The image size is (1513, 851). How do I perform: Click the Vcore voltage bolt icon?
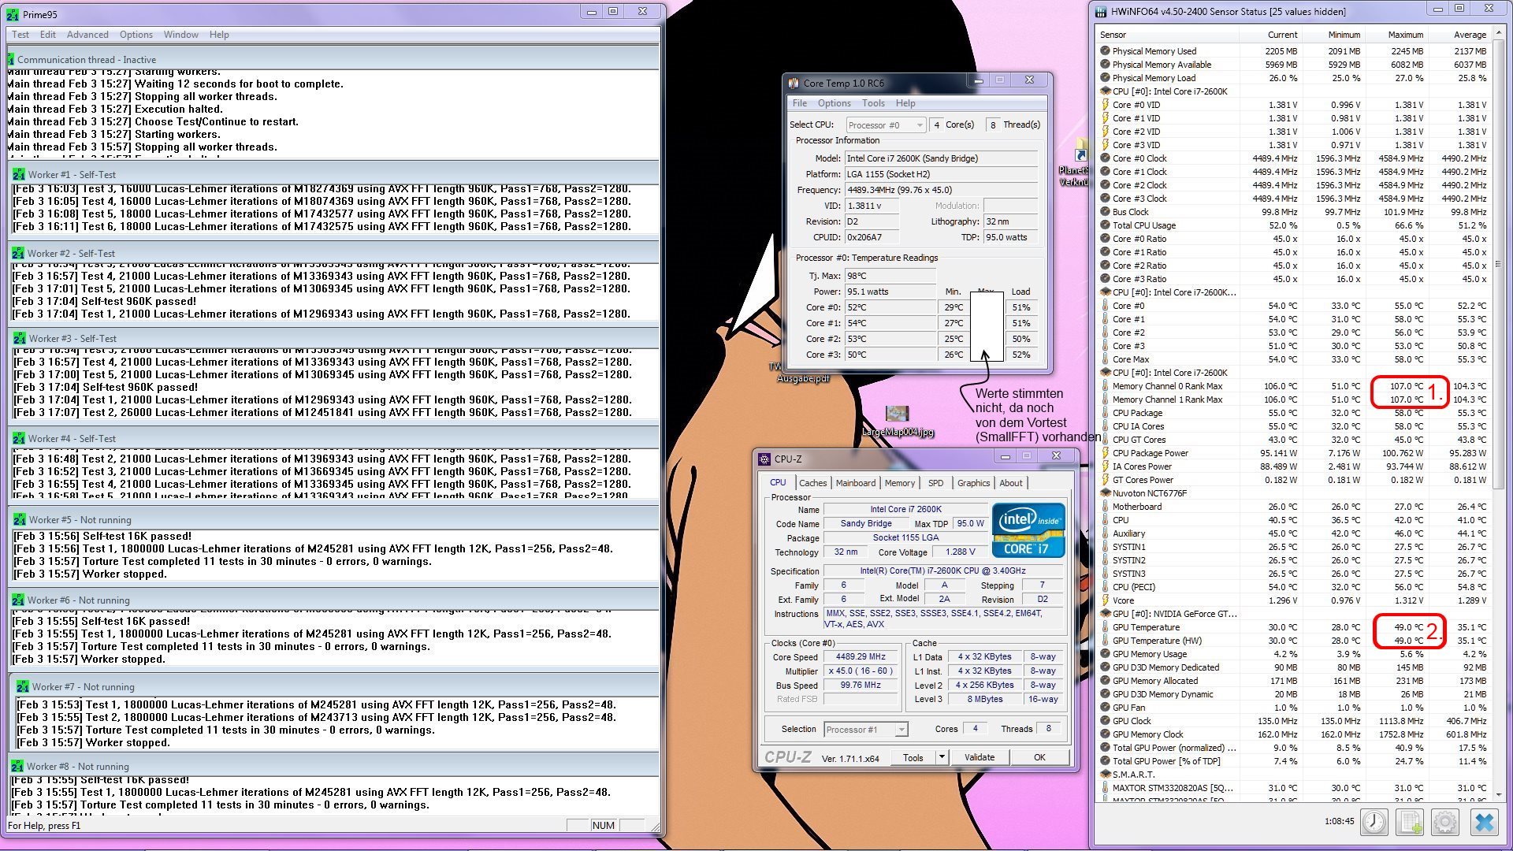click(x=1105, y=600)
